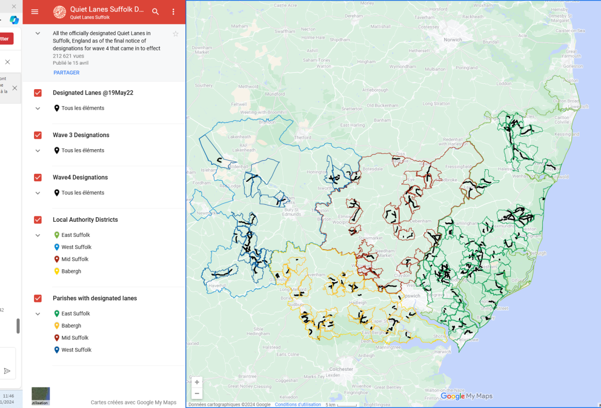The width and height of the screenshot is (601, 408).
Task: Star this map with the star icon
Action: pyautogui.click(x=175, y=34)
